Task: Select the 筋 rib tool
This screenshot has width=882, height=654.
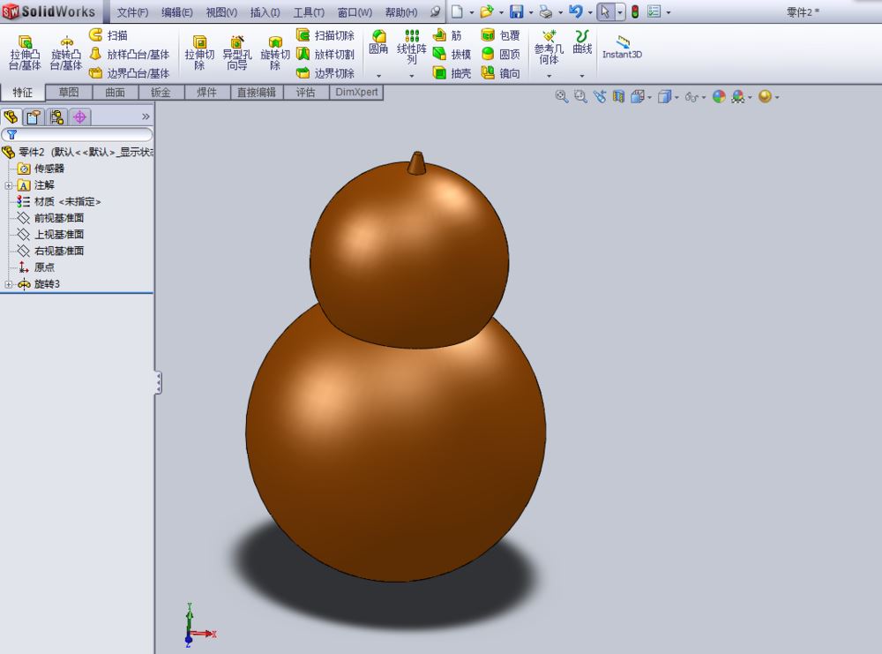Action: coord(447,35)
